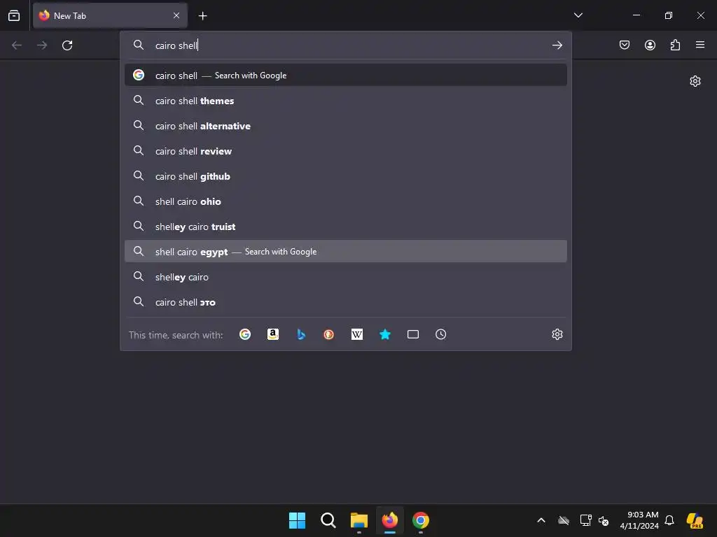Open notifications bell in taskbar
The height and width of the screenshot is (537, 717).
coord(669,520)
